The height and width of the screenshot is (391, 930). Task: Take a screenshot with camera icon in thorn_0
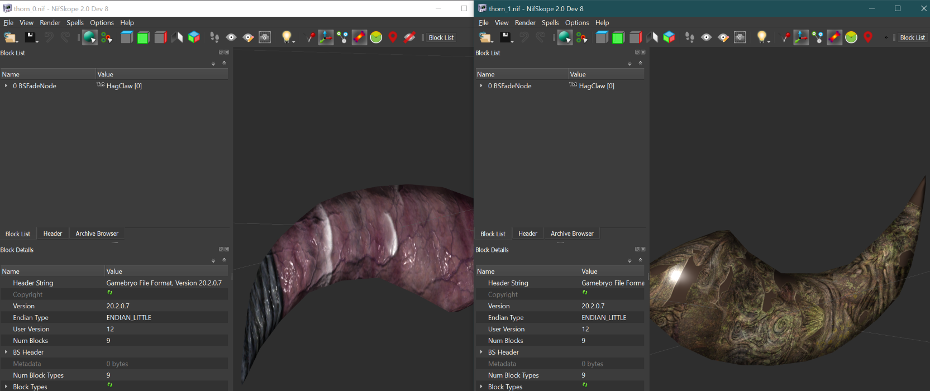265,37
